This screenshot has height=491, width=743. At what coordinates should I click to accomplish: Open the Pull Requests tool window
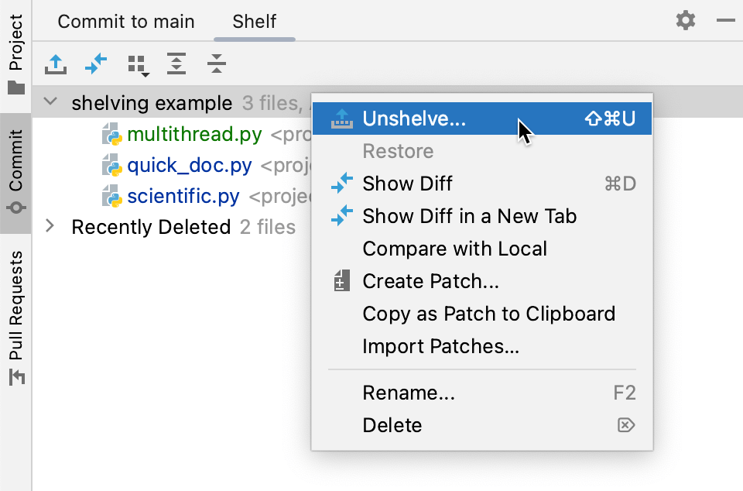14,310
